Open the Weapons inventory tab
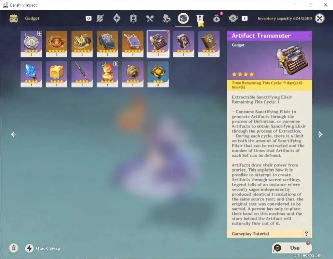Viewport: 333px width, 259px height. pyautogui.click(x=100, y=18)
